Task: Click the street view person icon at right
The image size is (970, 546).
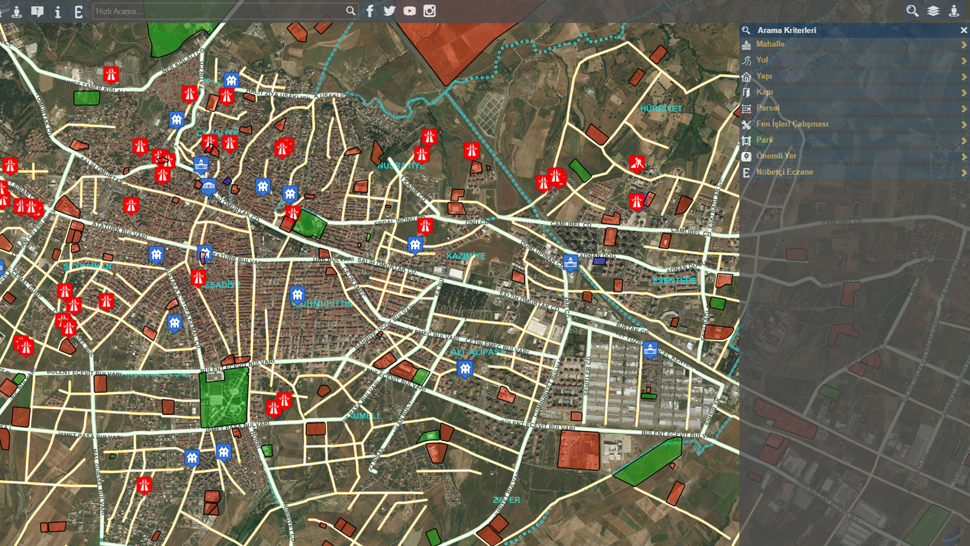Action: tap(954, 11)
